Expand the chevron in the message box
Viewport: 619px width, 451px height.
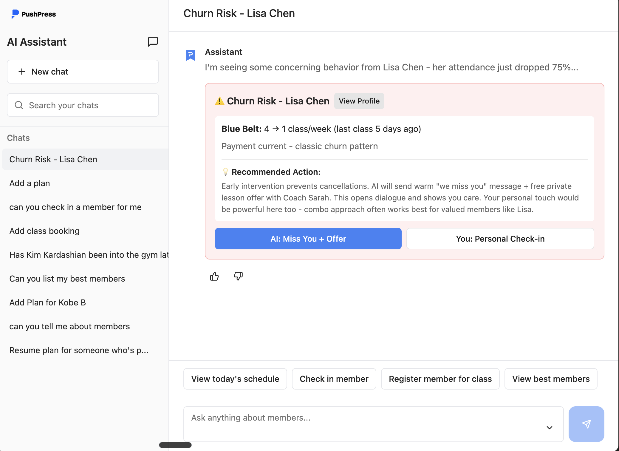549,428
